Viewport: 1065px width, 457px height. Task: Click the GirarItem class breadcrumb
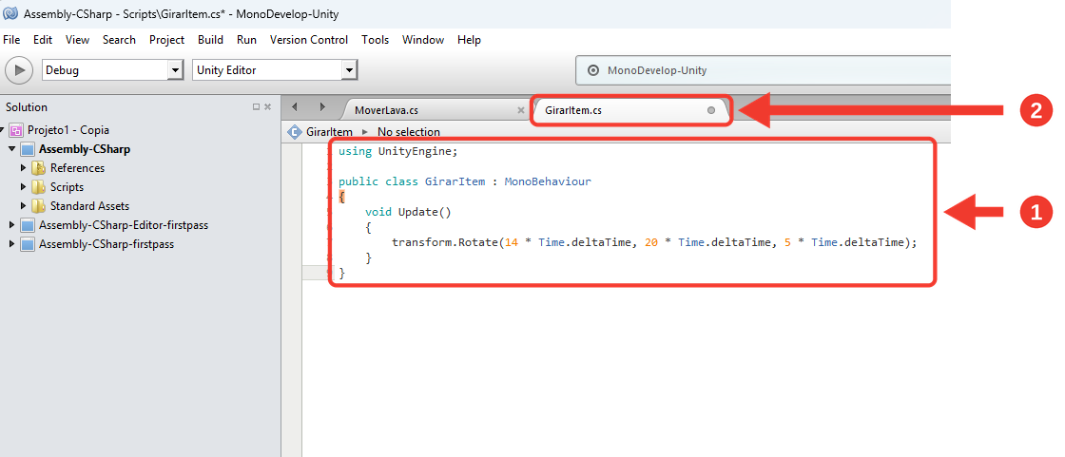(329, 132)
